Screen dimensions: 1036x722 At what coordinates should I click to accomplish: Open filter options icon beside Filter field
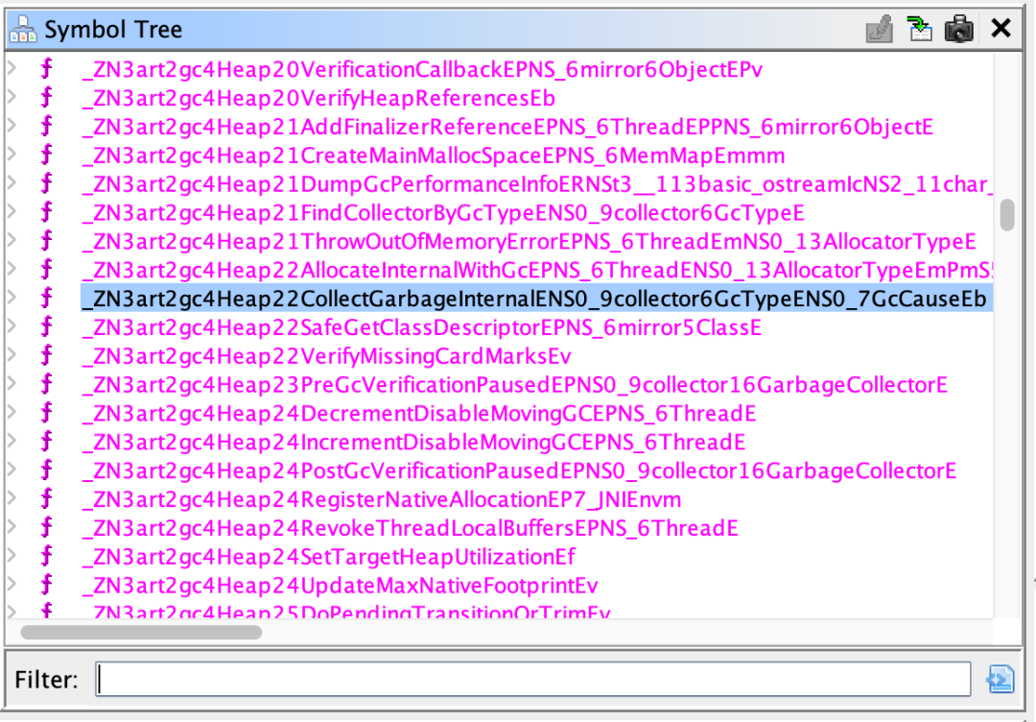tap(1001, 679)
